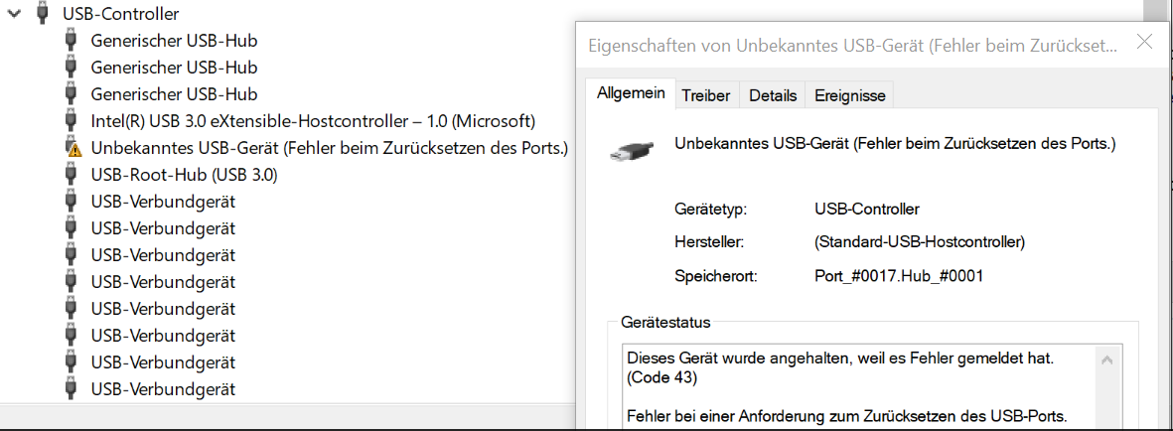Click inside the Gerätestatus text box

pyautogui.click(x=858, y=387)
